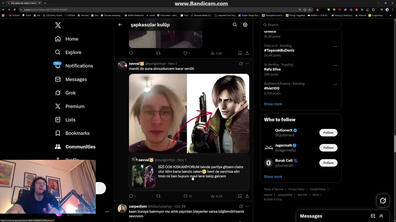Open Messages in the left sidebar
The width and height of the screenshot is (396, 222).
(x=71, y=79)
